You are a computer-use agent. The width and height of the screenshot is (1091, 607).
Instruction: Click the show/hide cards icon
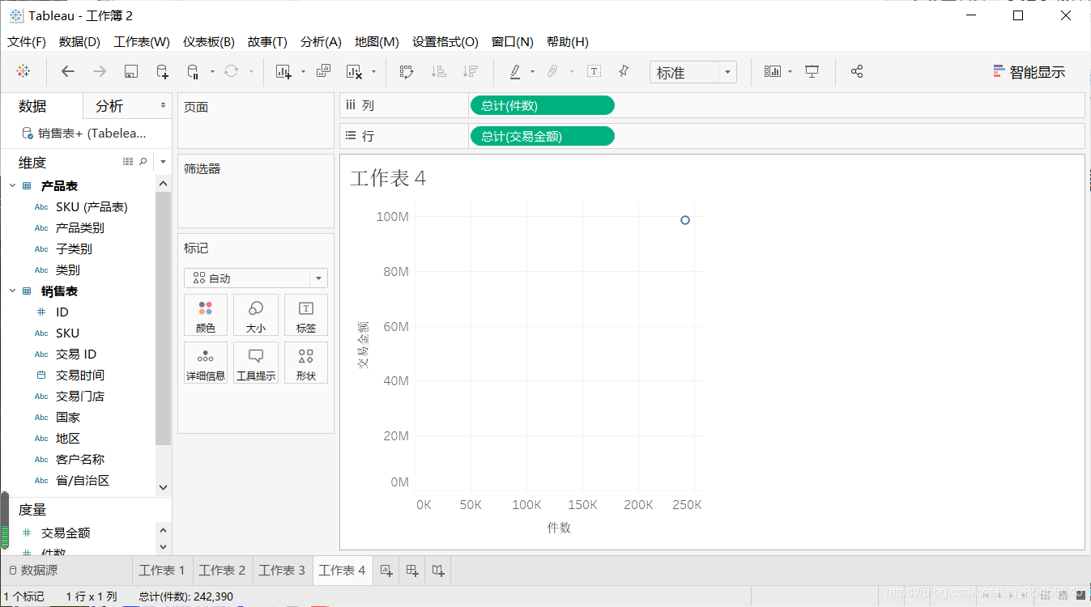point(773,71)
